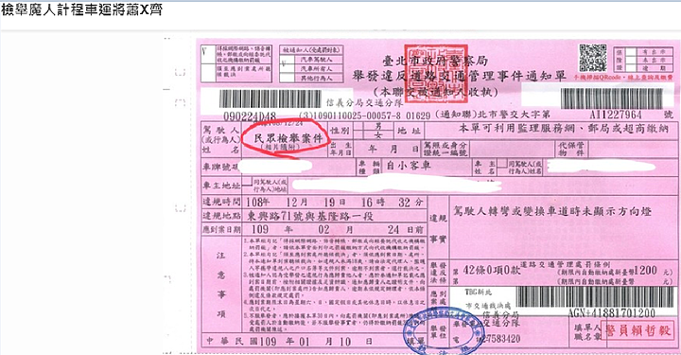This screenshot has height=355, width=681.
Task: Click the violation 駕駛人轉彎或變換車道時未顯示方向燈
Action: 552,211
